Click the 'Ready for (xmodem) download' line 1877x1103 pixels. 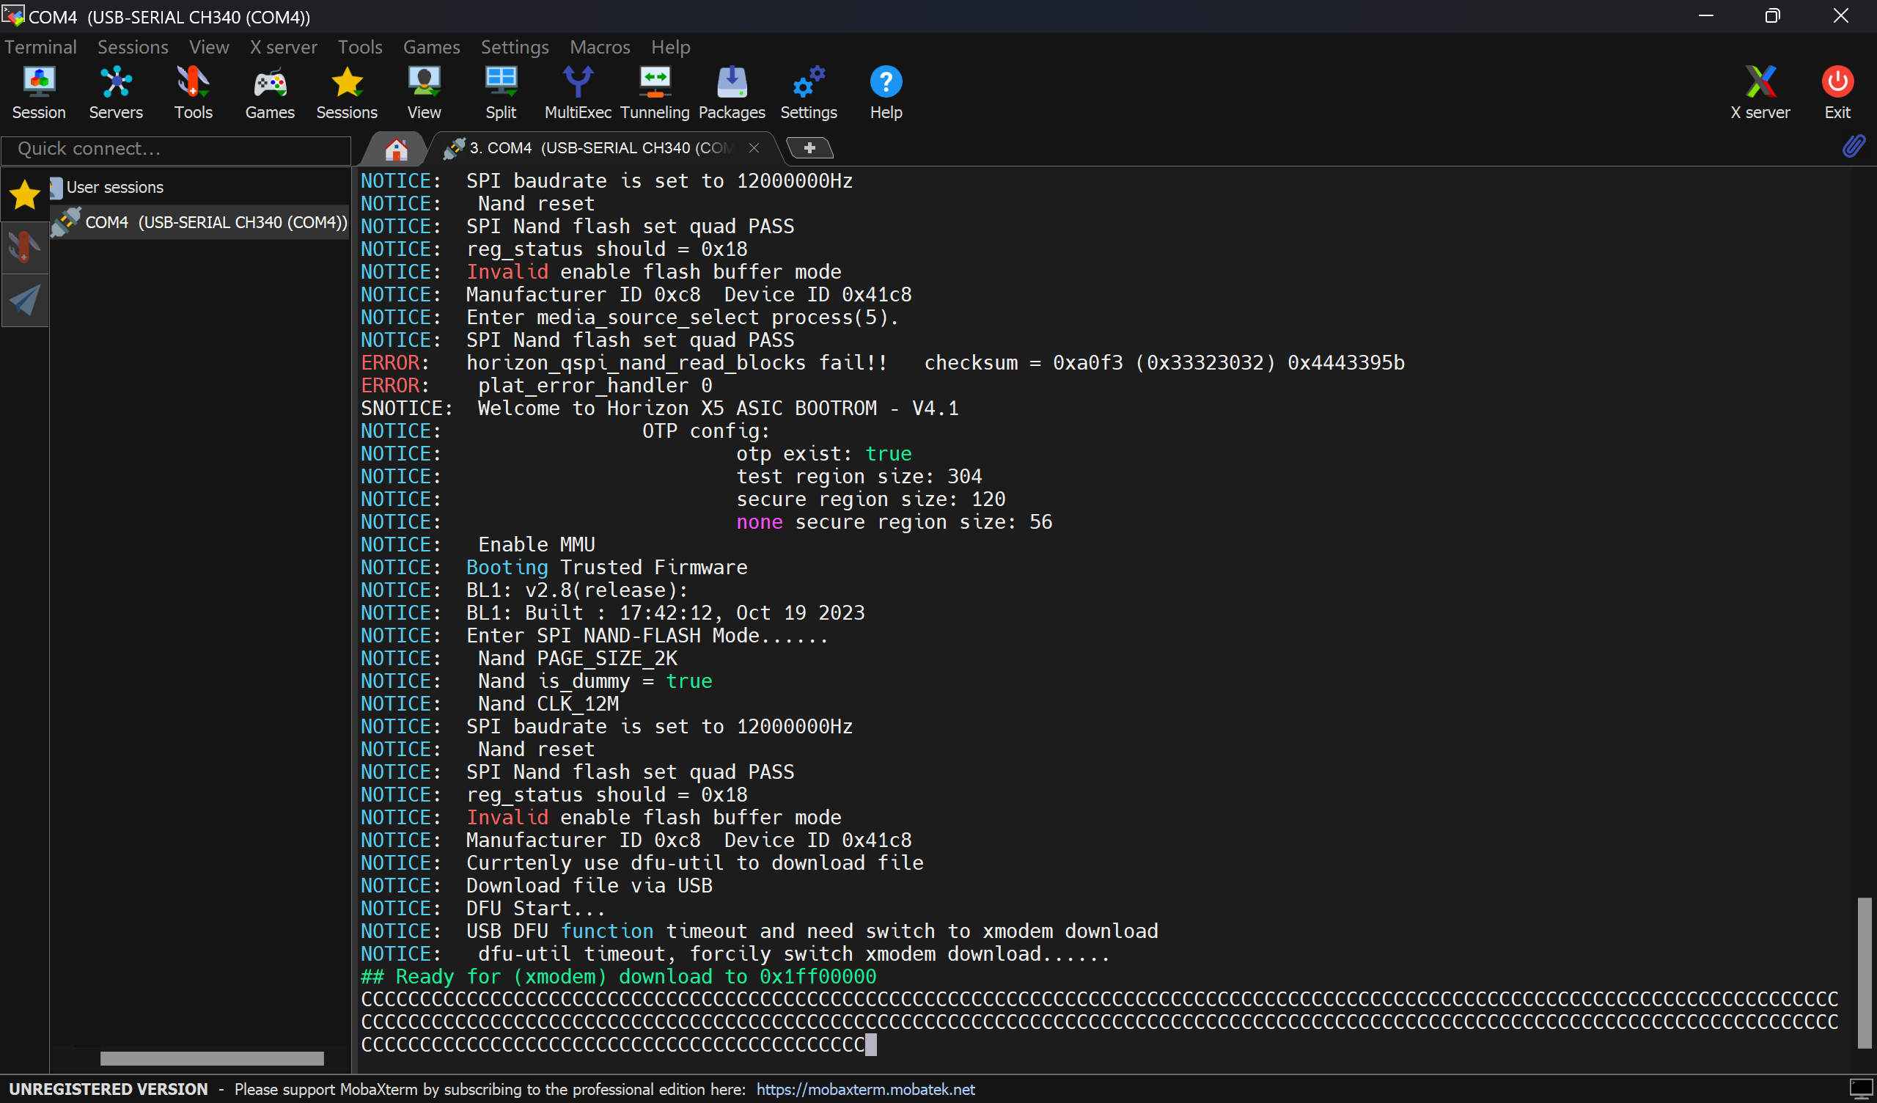(618, 975)
